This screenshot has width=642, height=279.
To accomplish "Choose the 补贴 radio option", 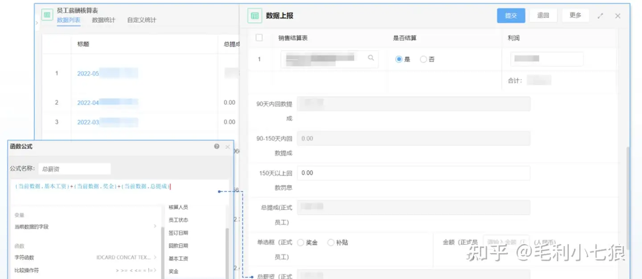I will click(331, 243).
